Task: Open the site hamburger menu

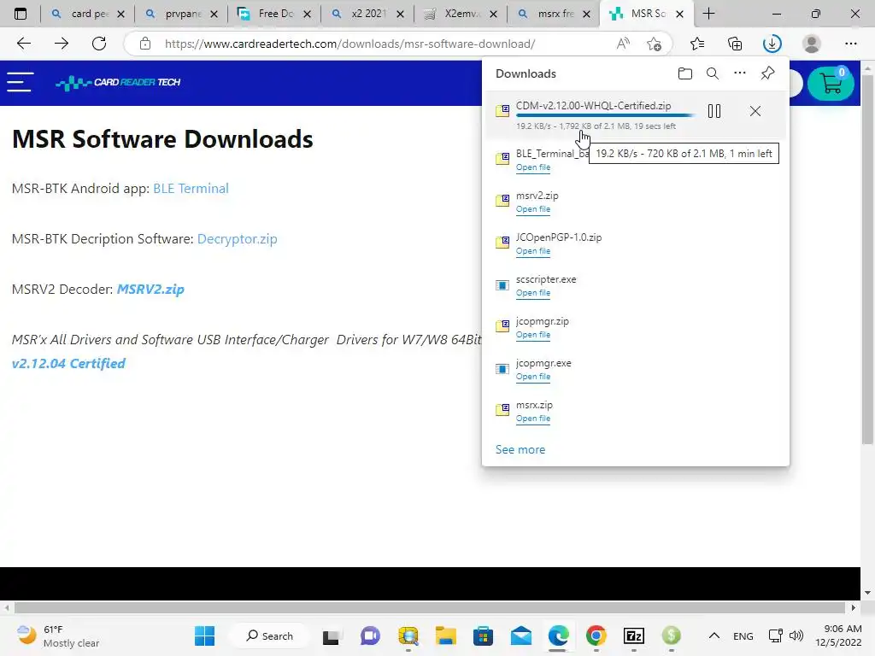Action: (x=21, y=82)
